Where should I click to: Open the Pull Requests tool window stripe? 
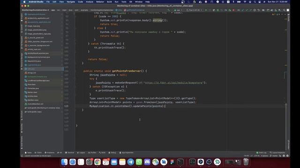[x=22, y=42]
